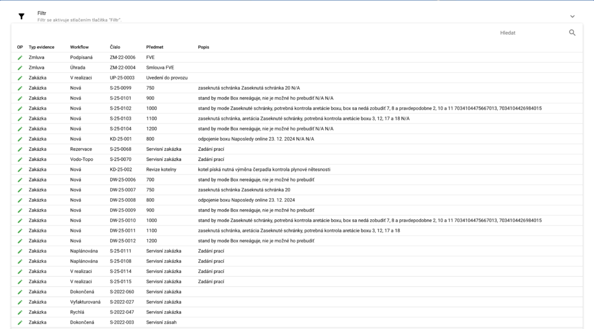
Task: Click the Předmět column header
Action: (x=155, y=47)
